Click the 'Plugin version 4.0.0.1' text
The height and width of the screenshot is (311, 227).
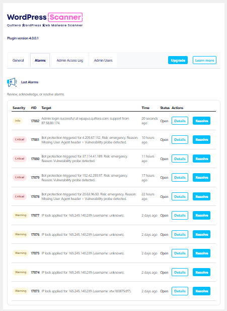[x=23, y=38]
